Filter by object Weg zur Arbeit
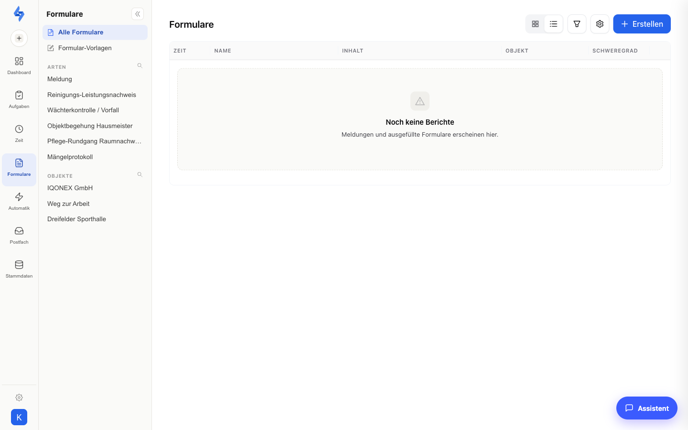The image size is (688, 430). pyautogui.click(x=95, y=204)
